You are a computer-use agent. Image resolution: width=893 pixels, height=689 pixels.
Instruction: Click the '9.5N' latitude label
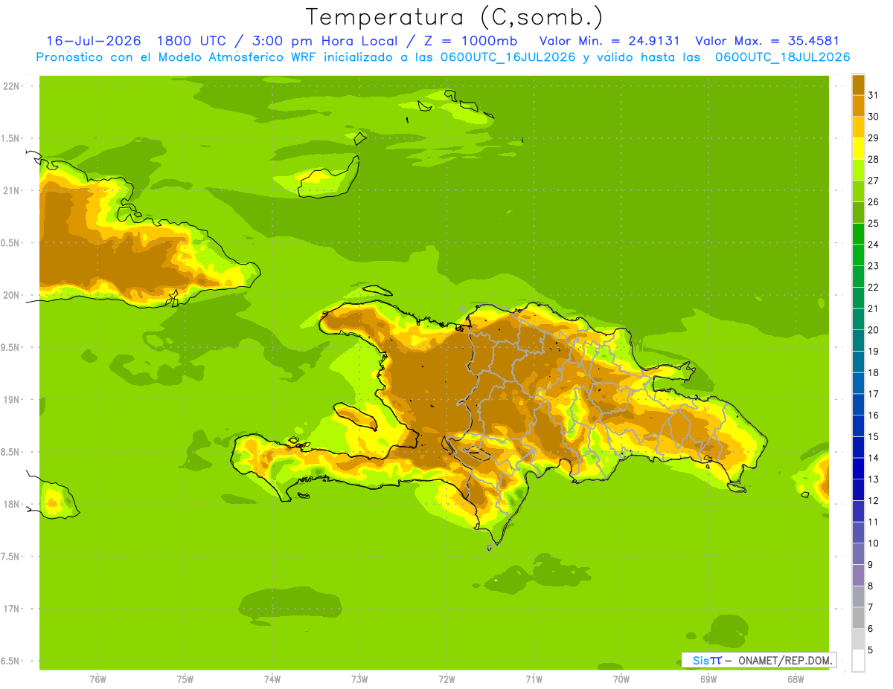[10, 347]
